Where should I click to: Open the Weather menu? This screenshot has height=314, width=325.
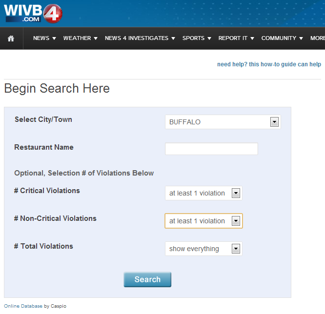[x=80, y=39]
